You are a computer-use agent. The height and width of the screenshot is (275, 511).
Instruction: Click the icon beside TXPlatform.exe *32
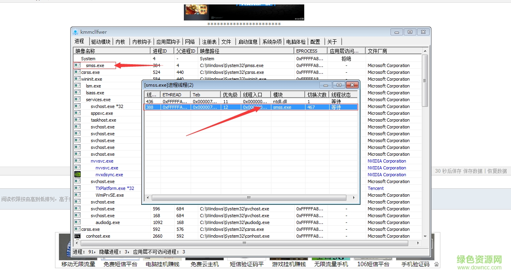click(x=77, y=188)
